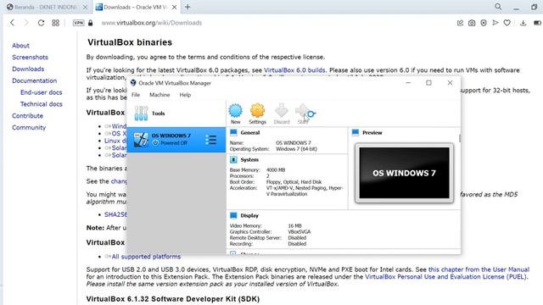Close the Beranda DKNET tab

[85, 7]
